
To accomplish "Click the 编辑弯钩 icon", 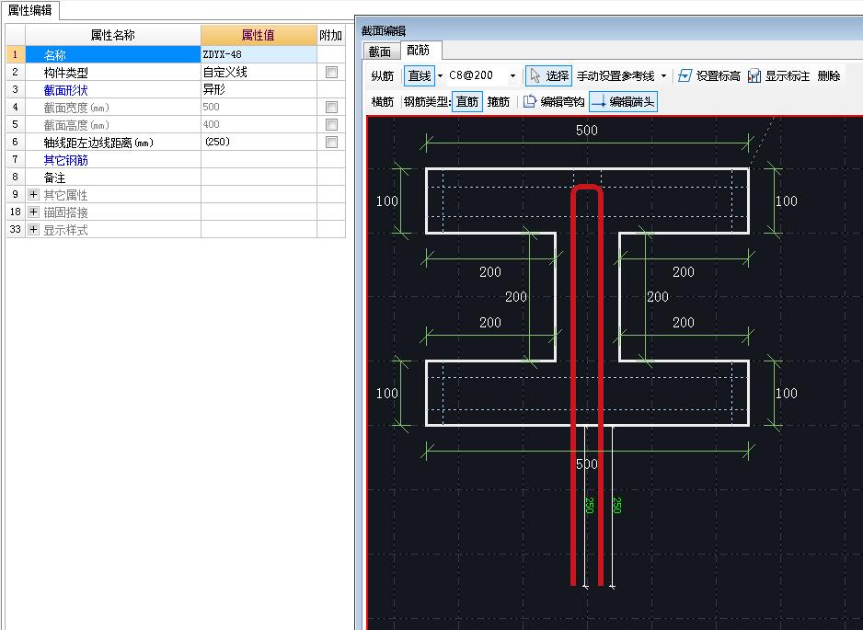I will 529,101.
